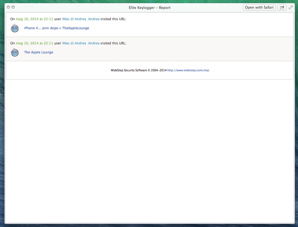Click the Open with Safari button
298x227 pixels.
pyautogui.click(x=259, y=7)
